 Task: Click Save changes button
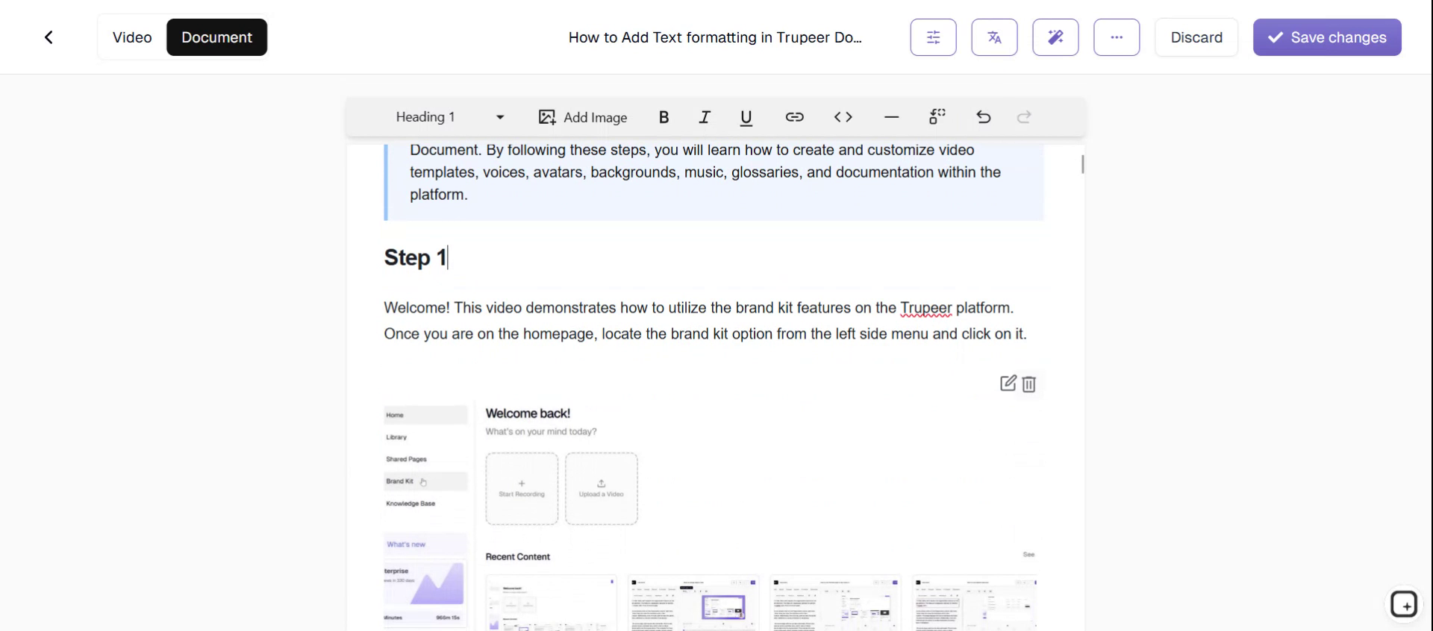tap(1327, 37)
